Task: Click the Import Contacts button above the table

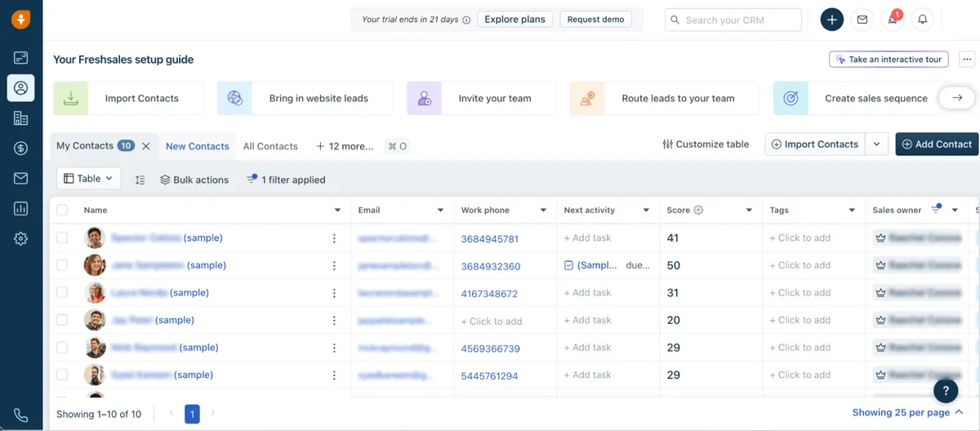Action: click(815, 144)
